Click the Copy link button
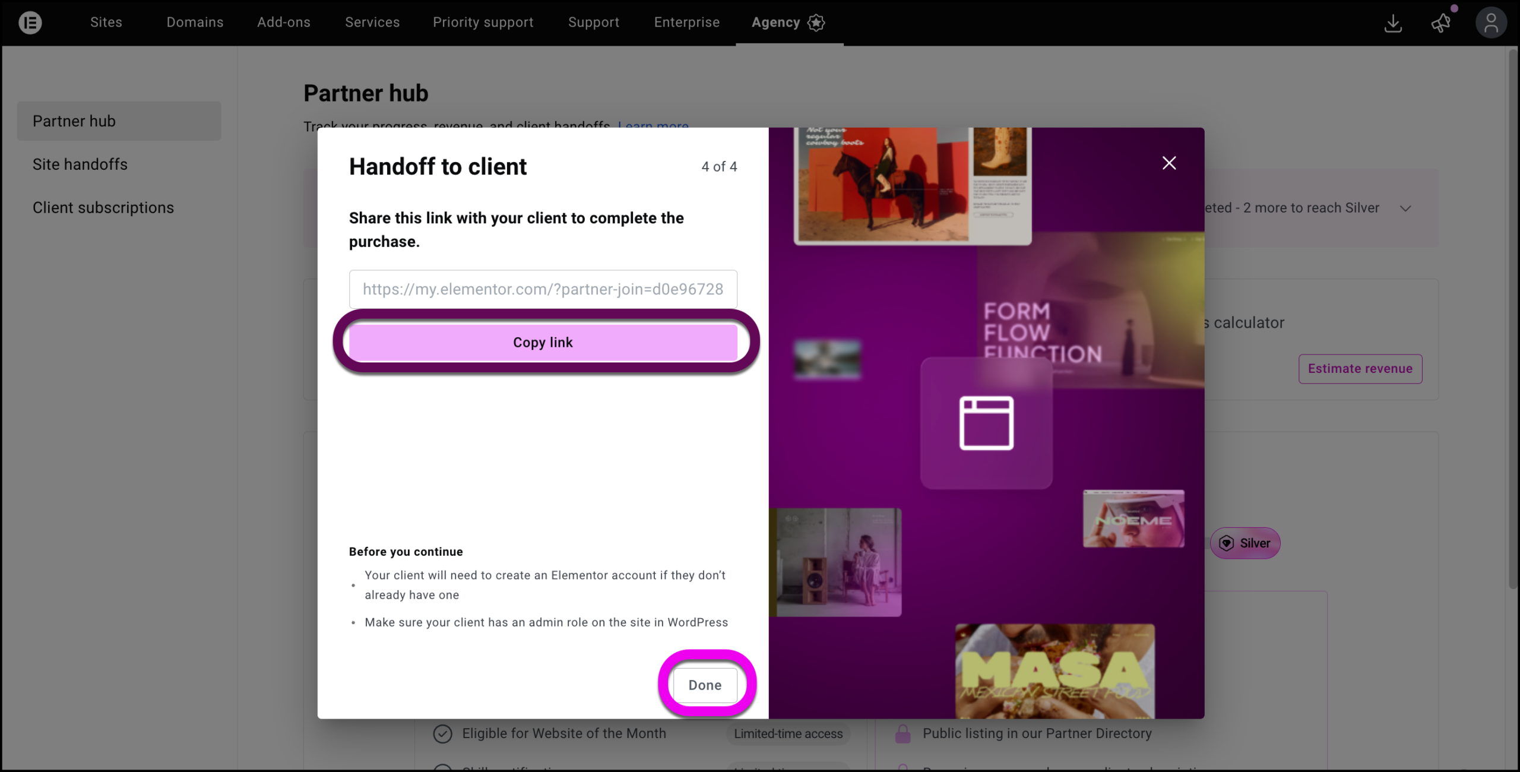This screenshot has width=1520, height=772. click(x=542, y=341)
